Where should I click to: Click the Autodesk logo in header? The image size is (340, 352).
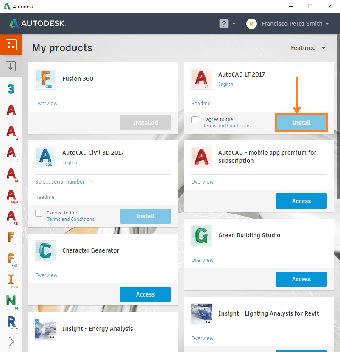pyautogui.click(x=37, y=23)
